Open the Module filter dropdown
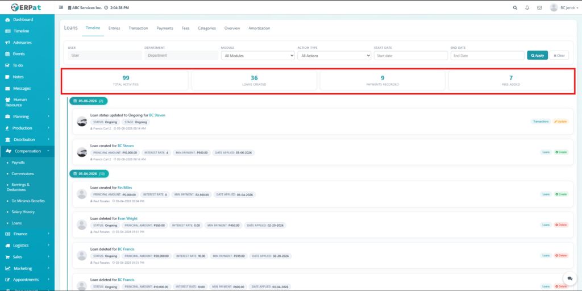582x291 pixels. (257, 56)
